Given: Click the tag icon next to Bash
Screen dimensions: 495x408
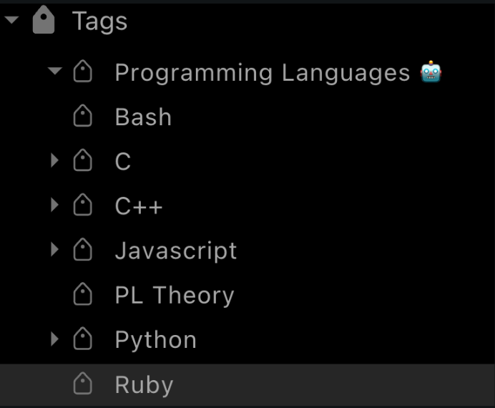Looking at the screenshot, I should pos(83,117).
